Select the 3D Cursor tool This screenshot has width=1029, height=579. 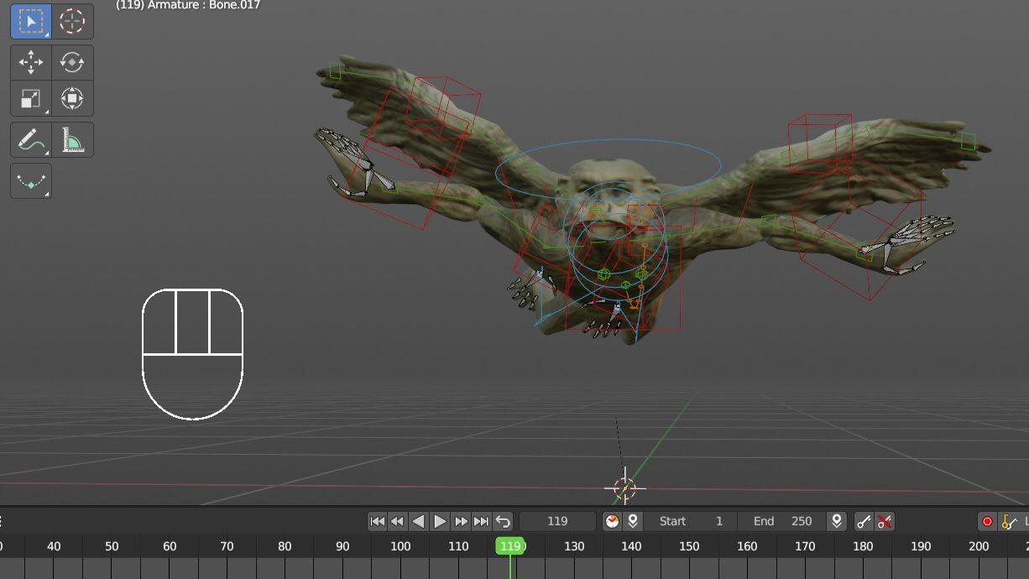coord(72,21)
